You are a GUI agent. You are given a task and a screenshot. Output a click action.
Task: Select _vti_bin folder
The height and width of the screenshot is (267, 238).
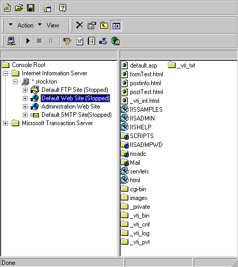point(140,216)
